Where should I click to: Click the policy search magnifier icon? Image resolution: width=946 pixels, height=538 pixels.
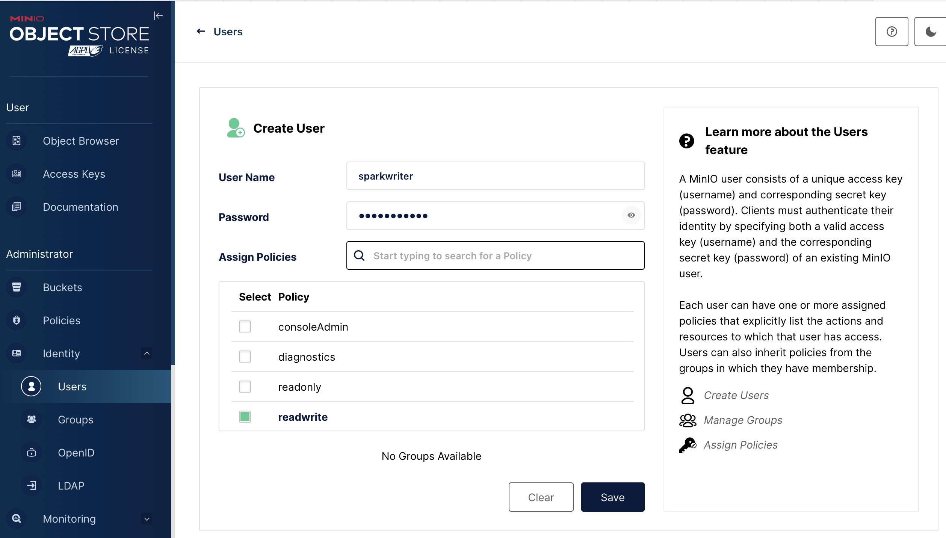click(360, 256)
